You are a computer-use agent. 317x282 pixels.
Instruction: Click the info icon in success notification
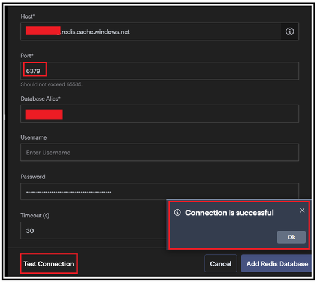pos(177,213)
